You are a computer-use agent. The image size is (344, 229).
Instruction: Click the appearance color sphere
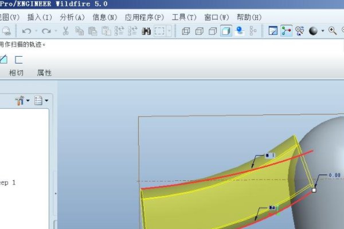[313, 31]
